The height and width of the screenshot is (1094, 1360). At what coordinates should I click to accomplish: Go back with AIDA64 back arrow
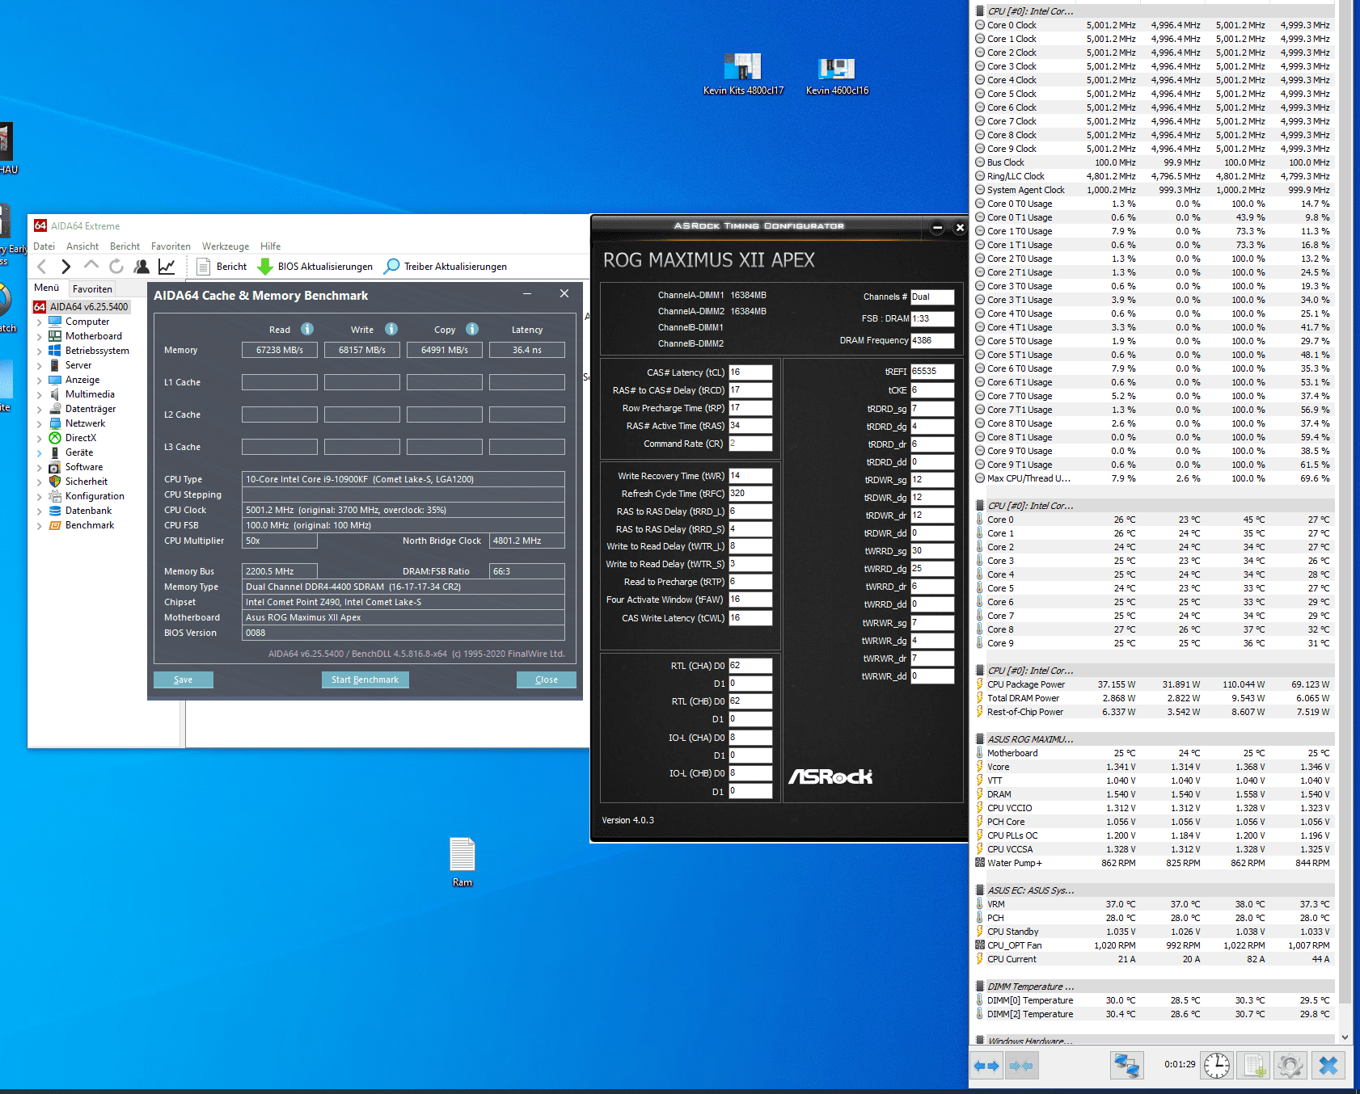coord(42,267)
